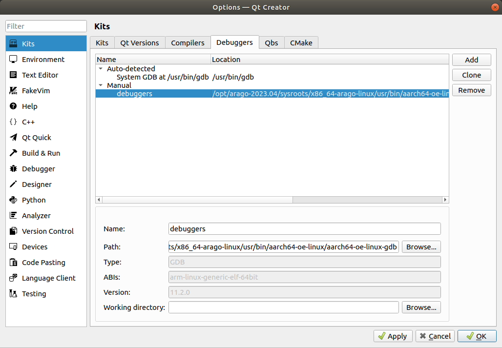
Task: Click the Add debugger button
Action: 471,60
